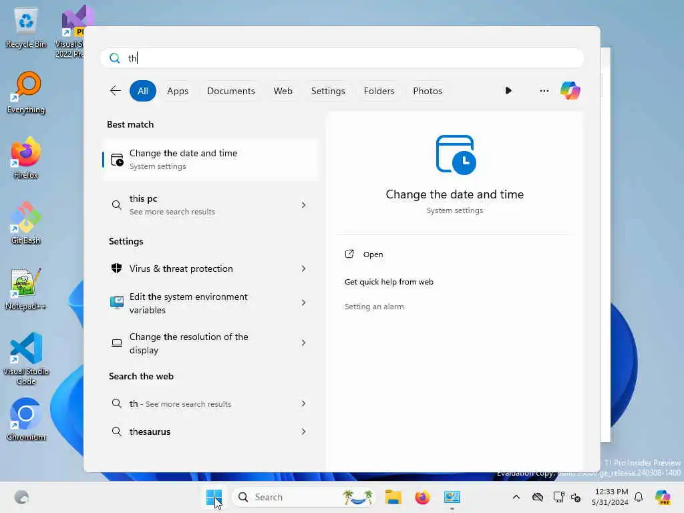The width and height of the screenshot is (684, 513).
Task: Open the Git Bash desktop shortcut
Action: [26, 223]
